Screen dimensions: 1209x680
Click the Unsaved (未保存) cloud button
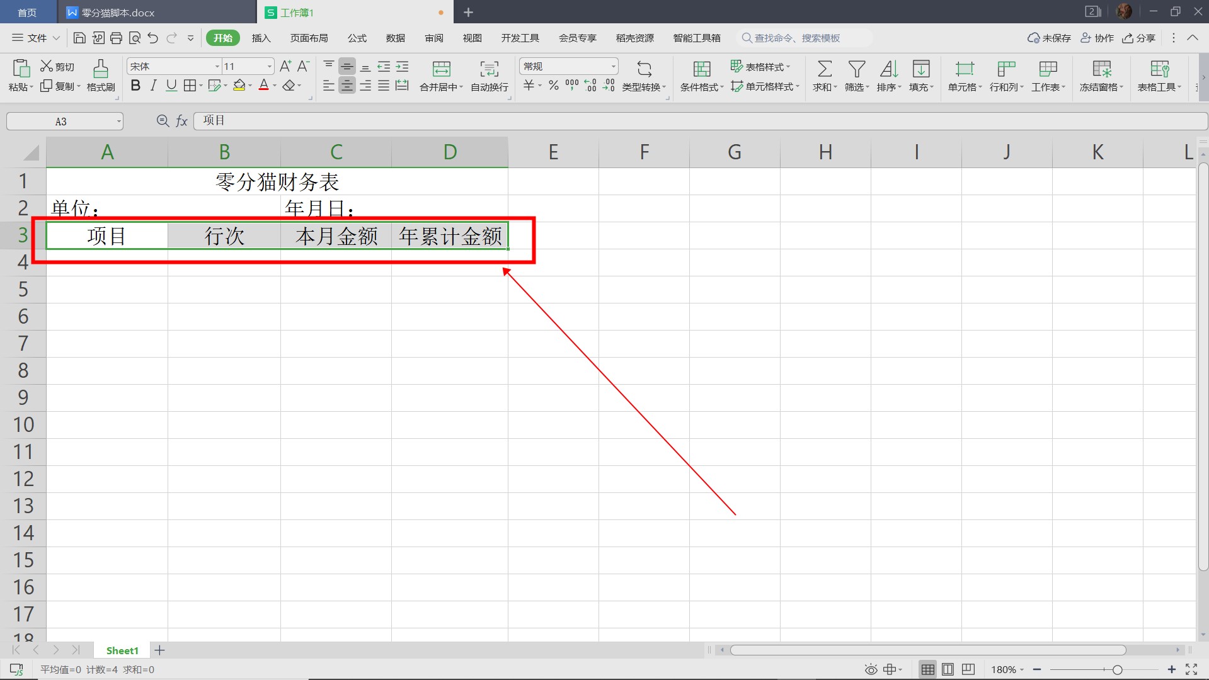pos(1049,38)
